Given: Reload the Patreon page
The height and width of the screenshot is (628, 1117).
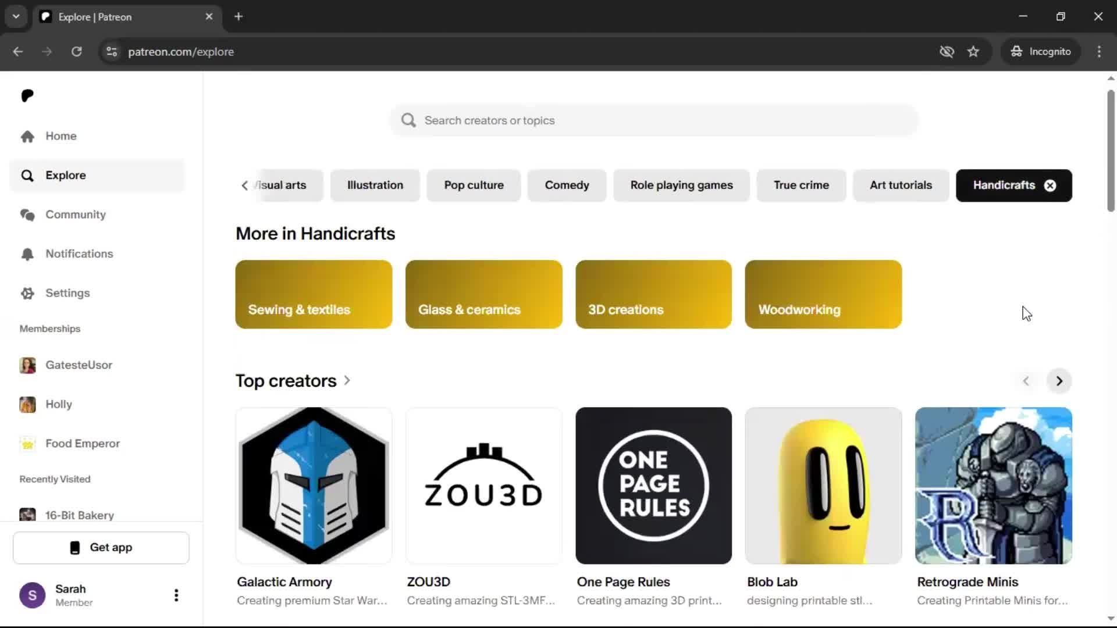Looking at the screenshot, I should (76, 52).
